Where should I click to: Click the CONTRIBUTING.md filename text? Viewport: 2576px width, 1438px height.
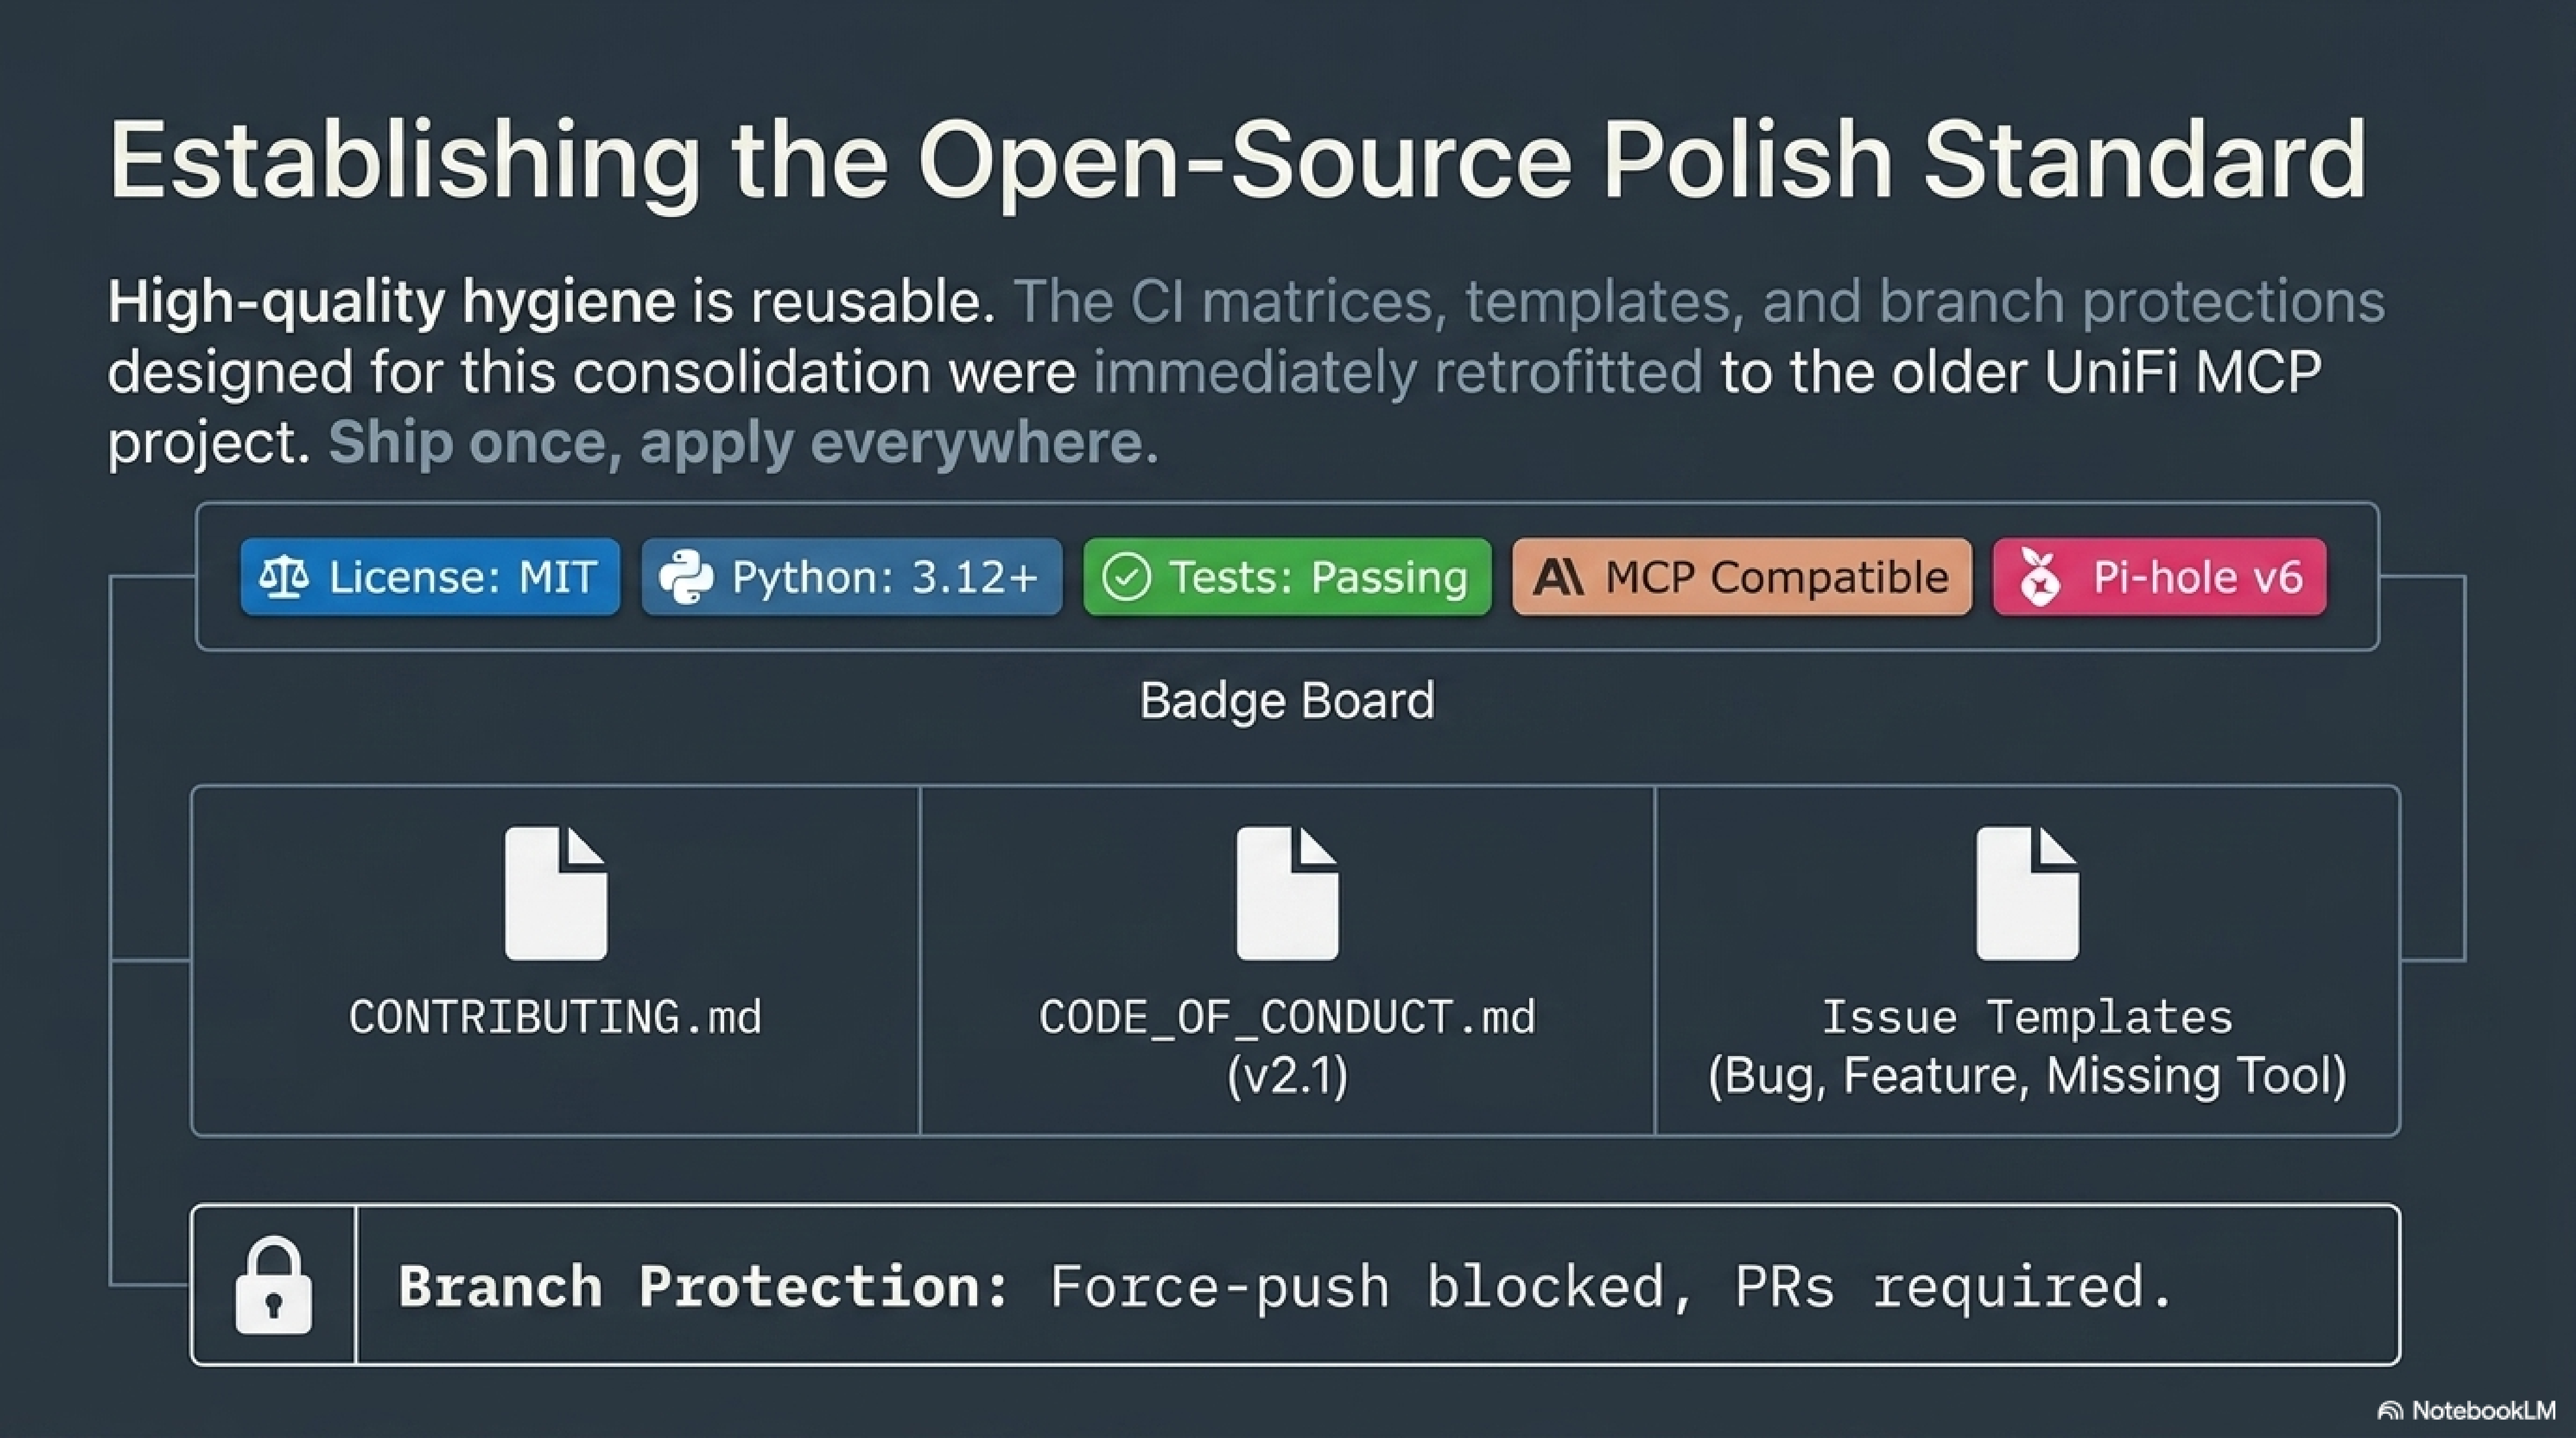pyautogui.click(x=555, y=1018)
